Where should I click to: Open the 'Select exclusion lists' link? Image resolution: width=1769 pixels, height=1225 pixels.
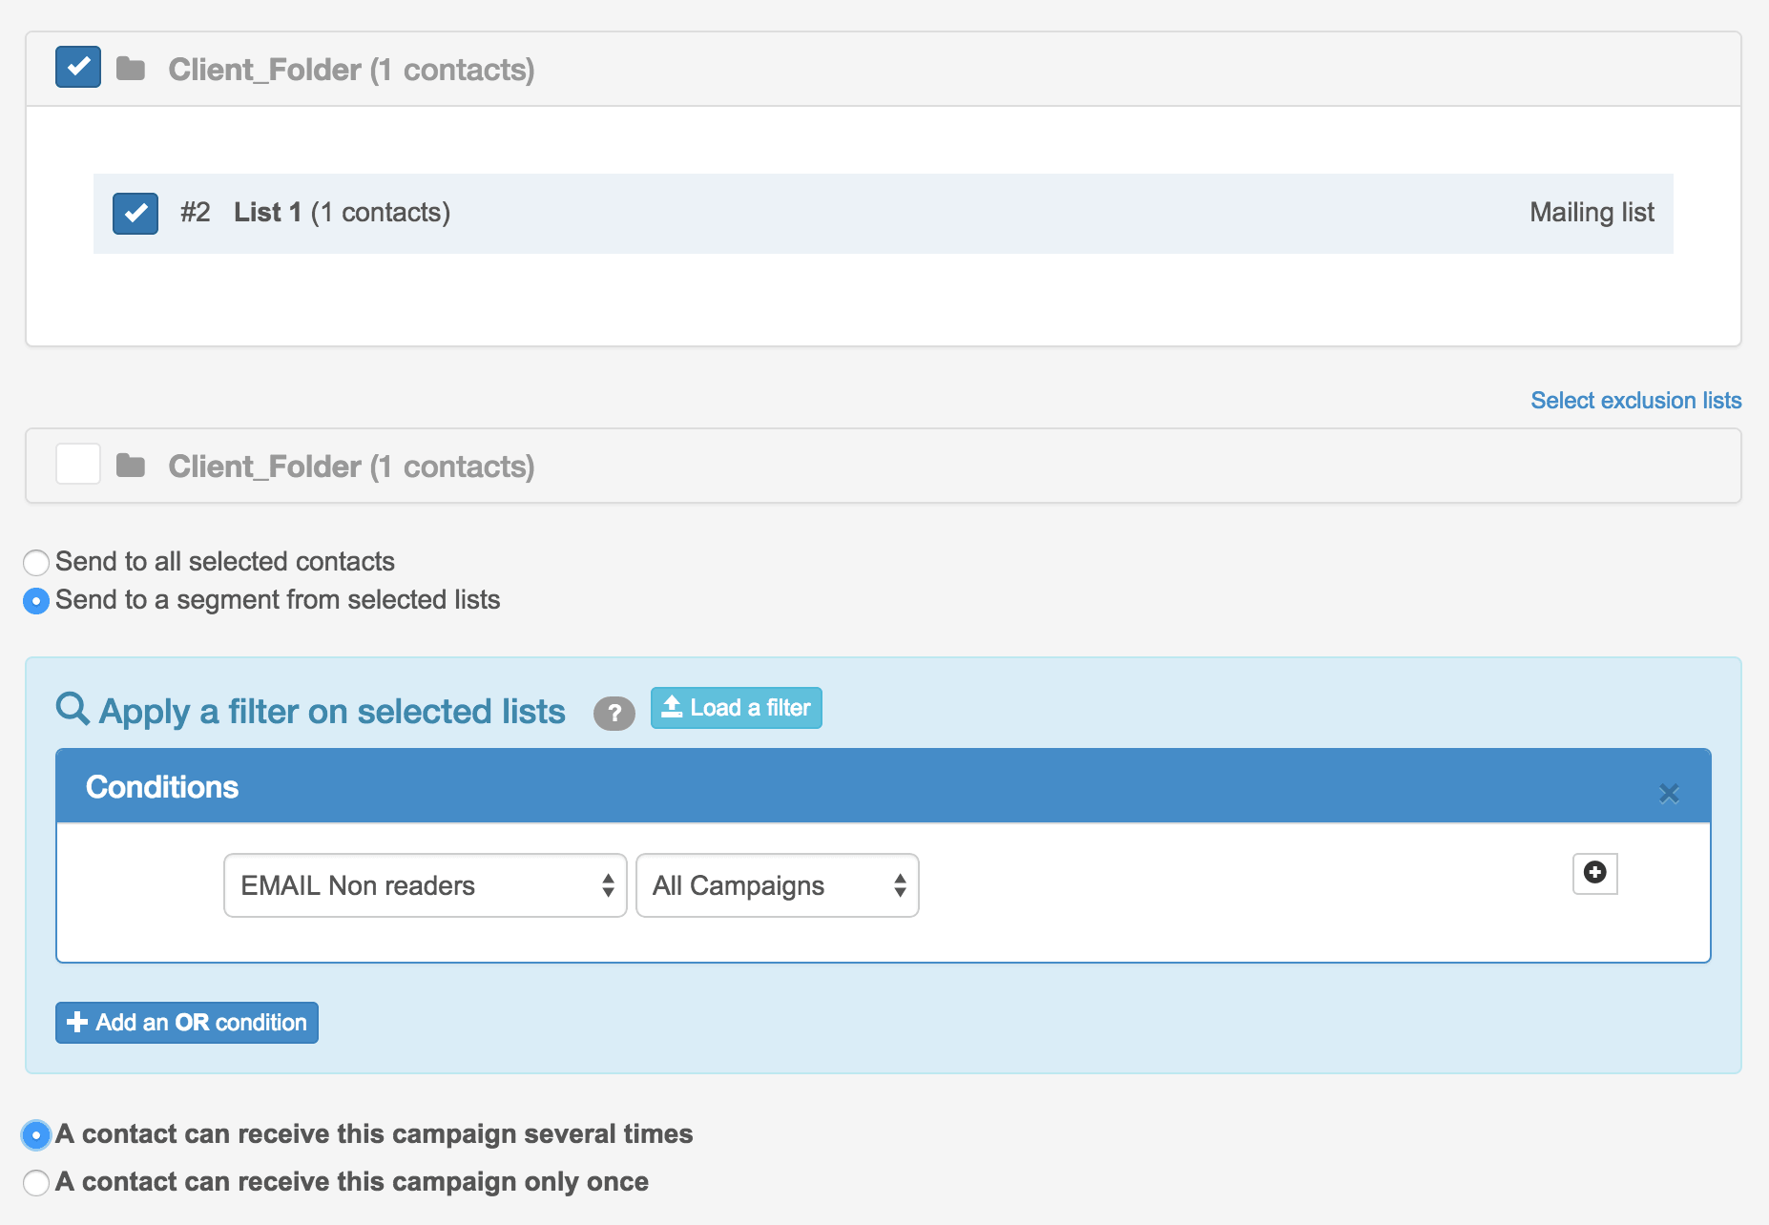coord(1636,401)
